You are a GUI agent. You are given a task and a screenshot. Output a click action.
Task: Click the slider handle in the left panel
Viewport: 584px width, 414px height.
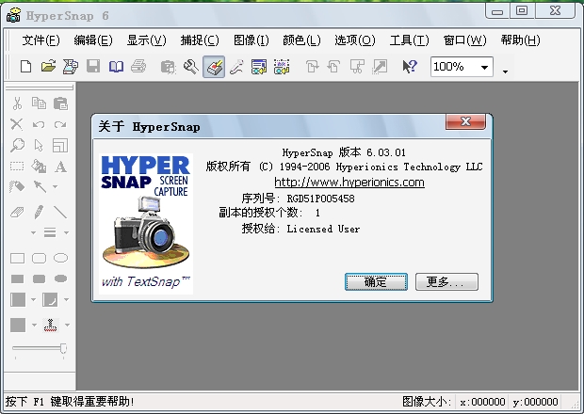click(x=64, y=348)
